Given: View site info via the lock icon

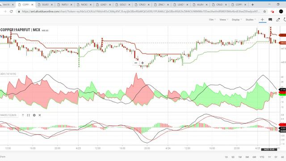Looking at the screenshot, I should pos(19,12).
